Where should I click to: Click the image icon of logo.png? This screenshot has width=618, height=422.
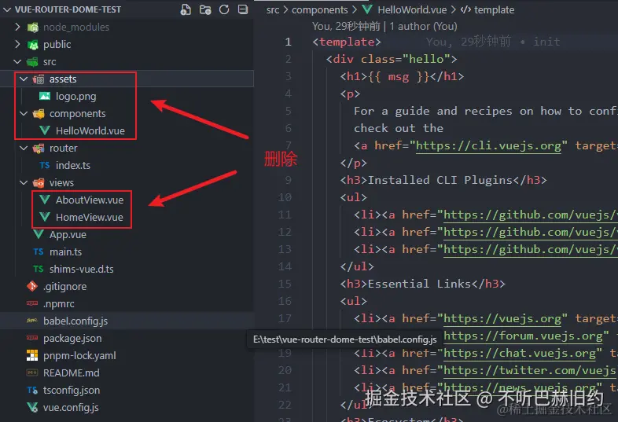pos(45,96)
